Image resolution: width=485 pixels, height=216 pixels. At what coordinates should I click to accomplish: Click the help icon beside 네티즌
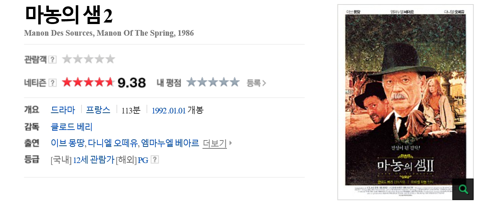pyautogui.click(x=53, y=83)
